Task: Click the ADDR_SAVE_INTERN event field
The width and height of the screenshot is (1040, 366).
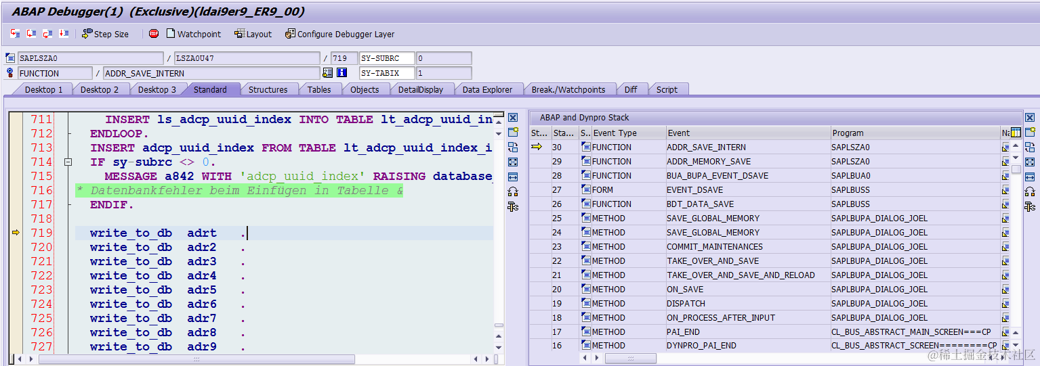Action: pyautogui.click(x=211, y=73)
